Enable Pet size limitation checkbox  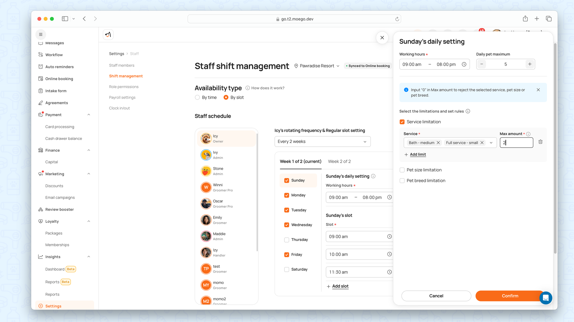click(402, 170)
